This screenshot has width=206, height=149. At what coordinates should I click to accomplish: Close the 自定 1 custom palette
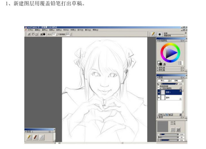[54, 129]
